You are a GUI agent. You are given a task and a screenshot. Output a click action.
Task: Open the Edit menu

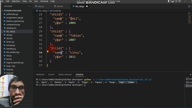point(7,1)
